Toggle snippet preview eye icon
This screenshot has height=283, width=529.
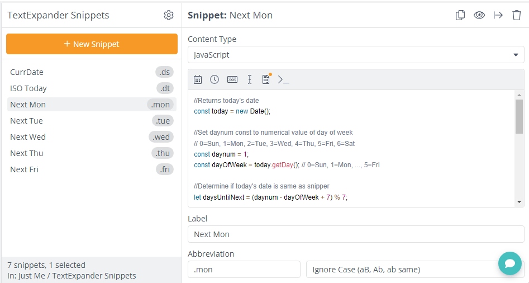pos(479,15)
